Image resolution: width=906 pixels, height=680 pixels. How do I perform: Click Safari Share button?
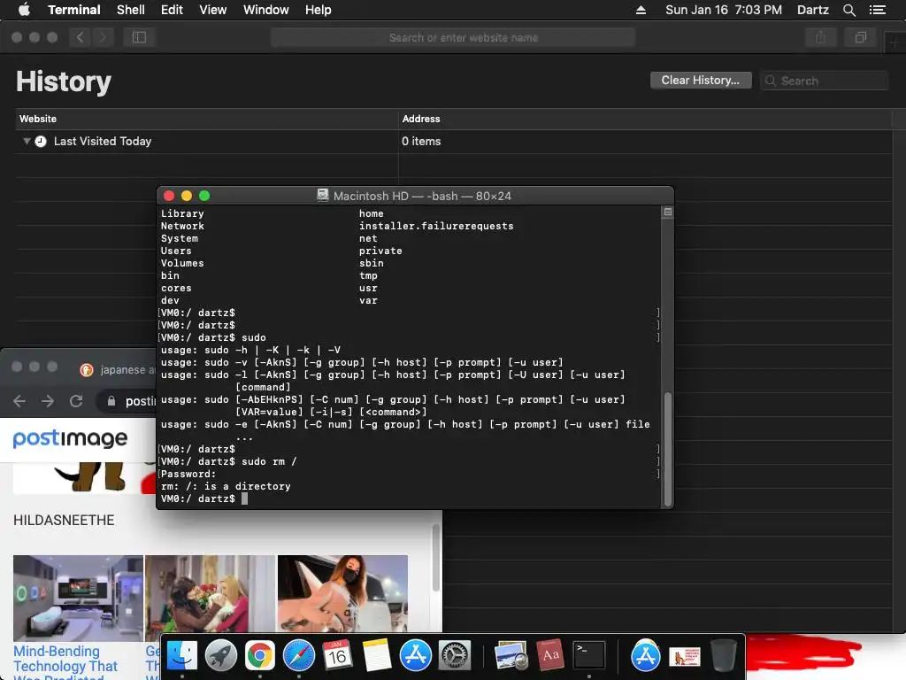820,37
